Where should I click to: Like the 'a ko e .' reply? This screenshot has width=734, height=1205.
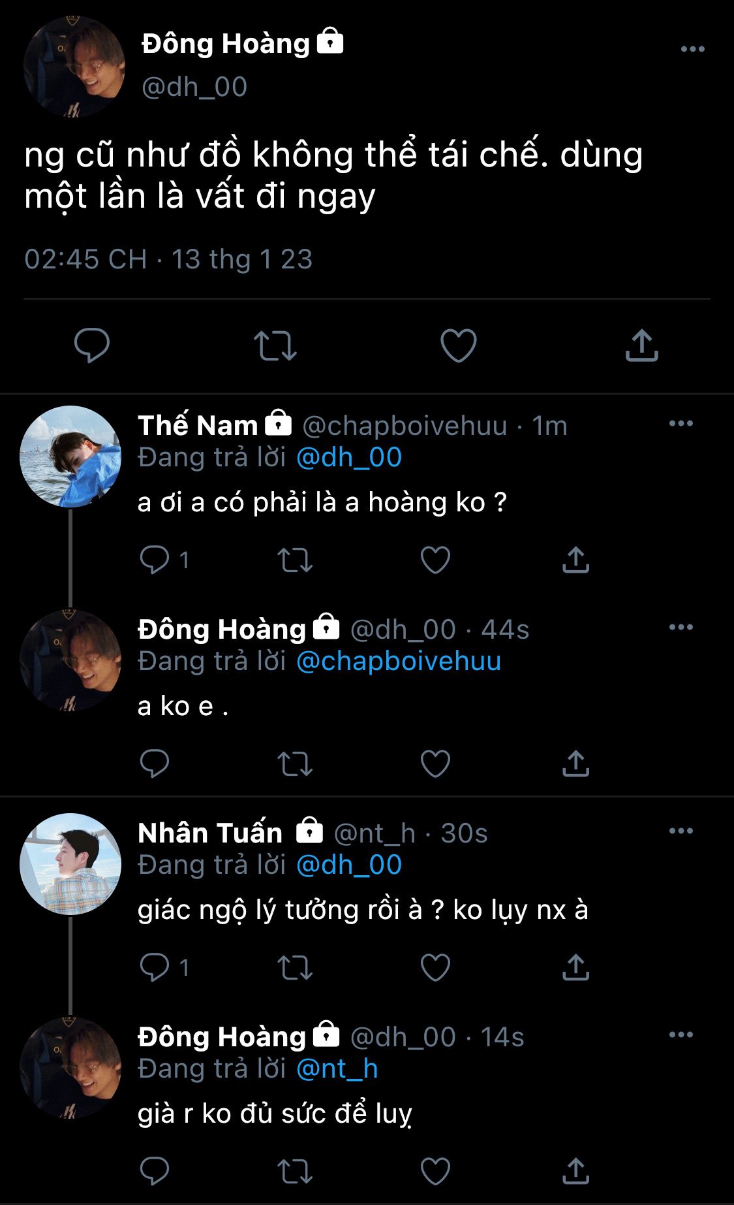[435, 763]
